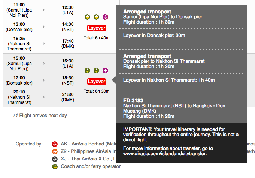Open the www.airasia.com/islandandcitytransfer link
Image resolution: width=255 pixels, height=178 pixels.
[165, 153]
